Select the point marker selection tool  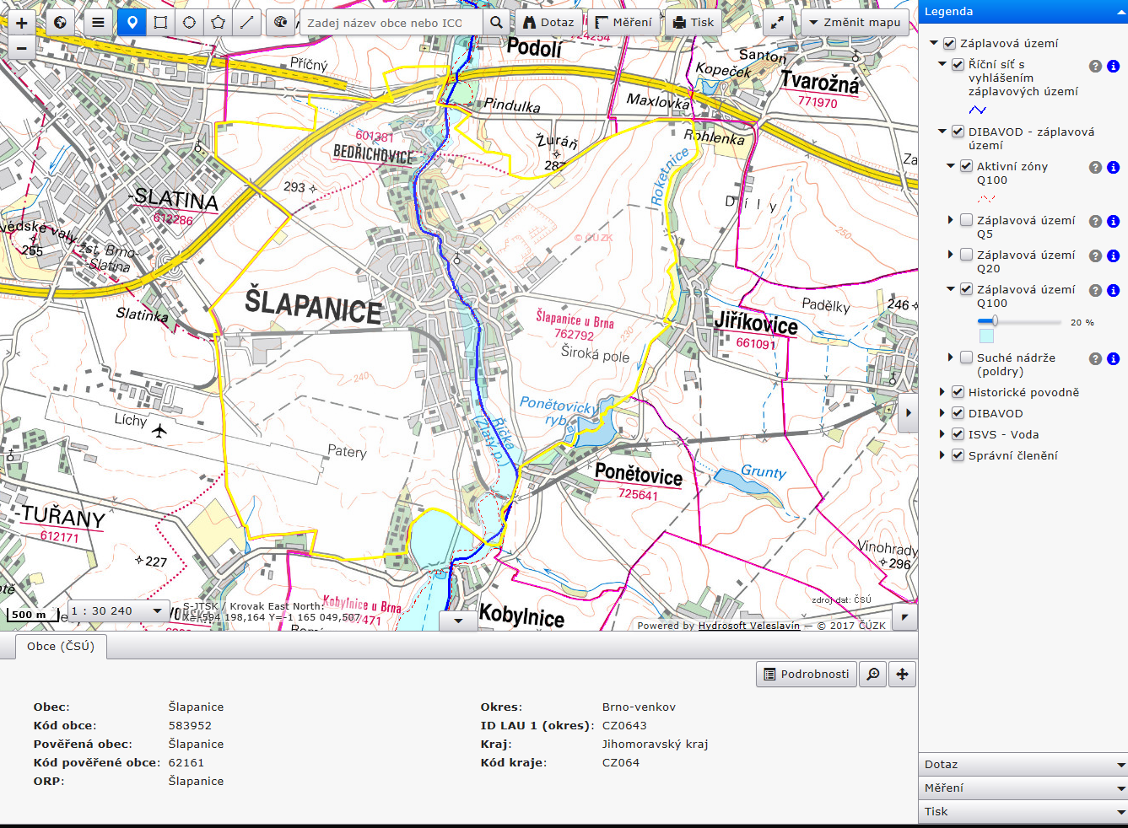(132, 23)
